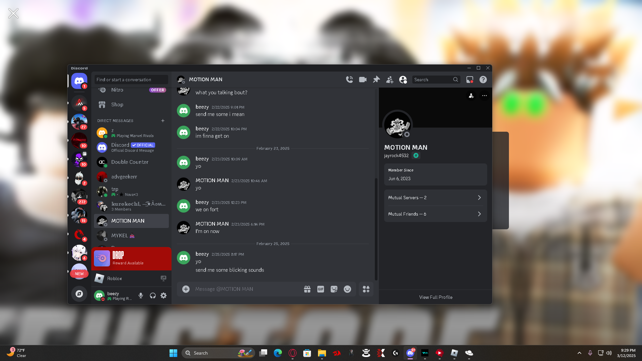This screenshot has height=361, width=642.
Task: Open the Drop Reward Available banner
Action: (131, 259)
